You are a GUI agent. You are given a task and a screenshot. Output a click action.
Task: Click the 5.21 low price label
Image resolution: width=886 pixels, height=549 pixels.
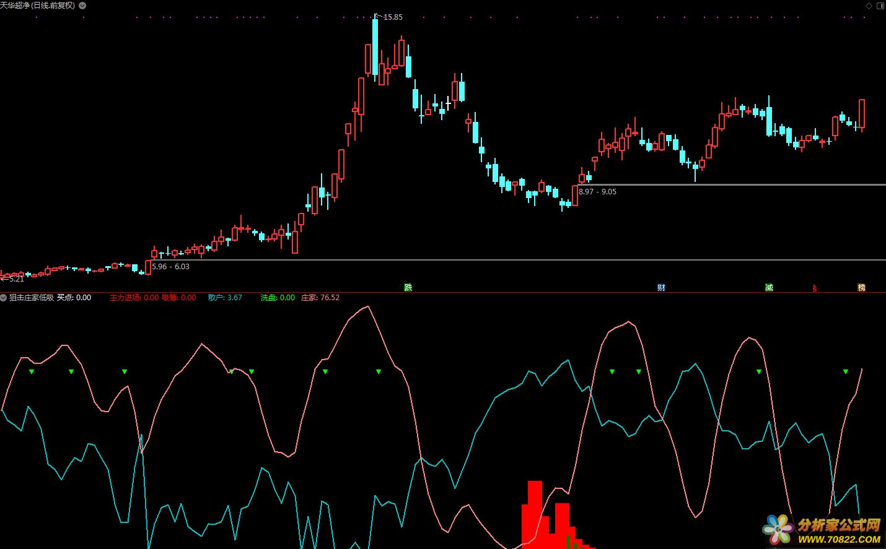pos(17,279)
